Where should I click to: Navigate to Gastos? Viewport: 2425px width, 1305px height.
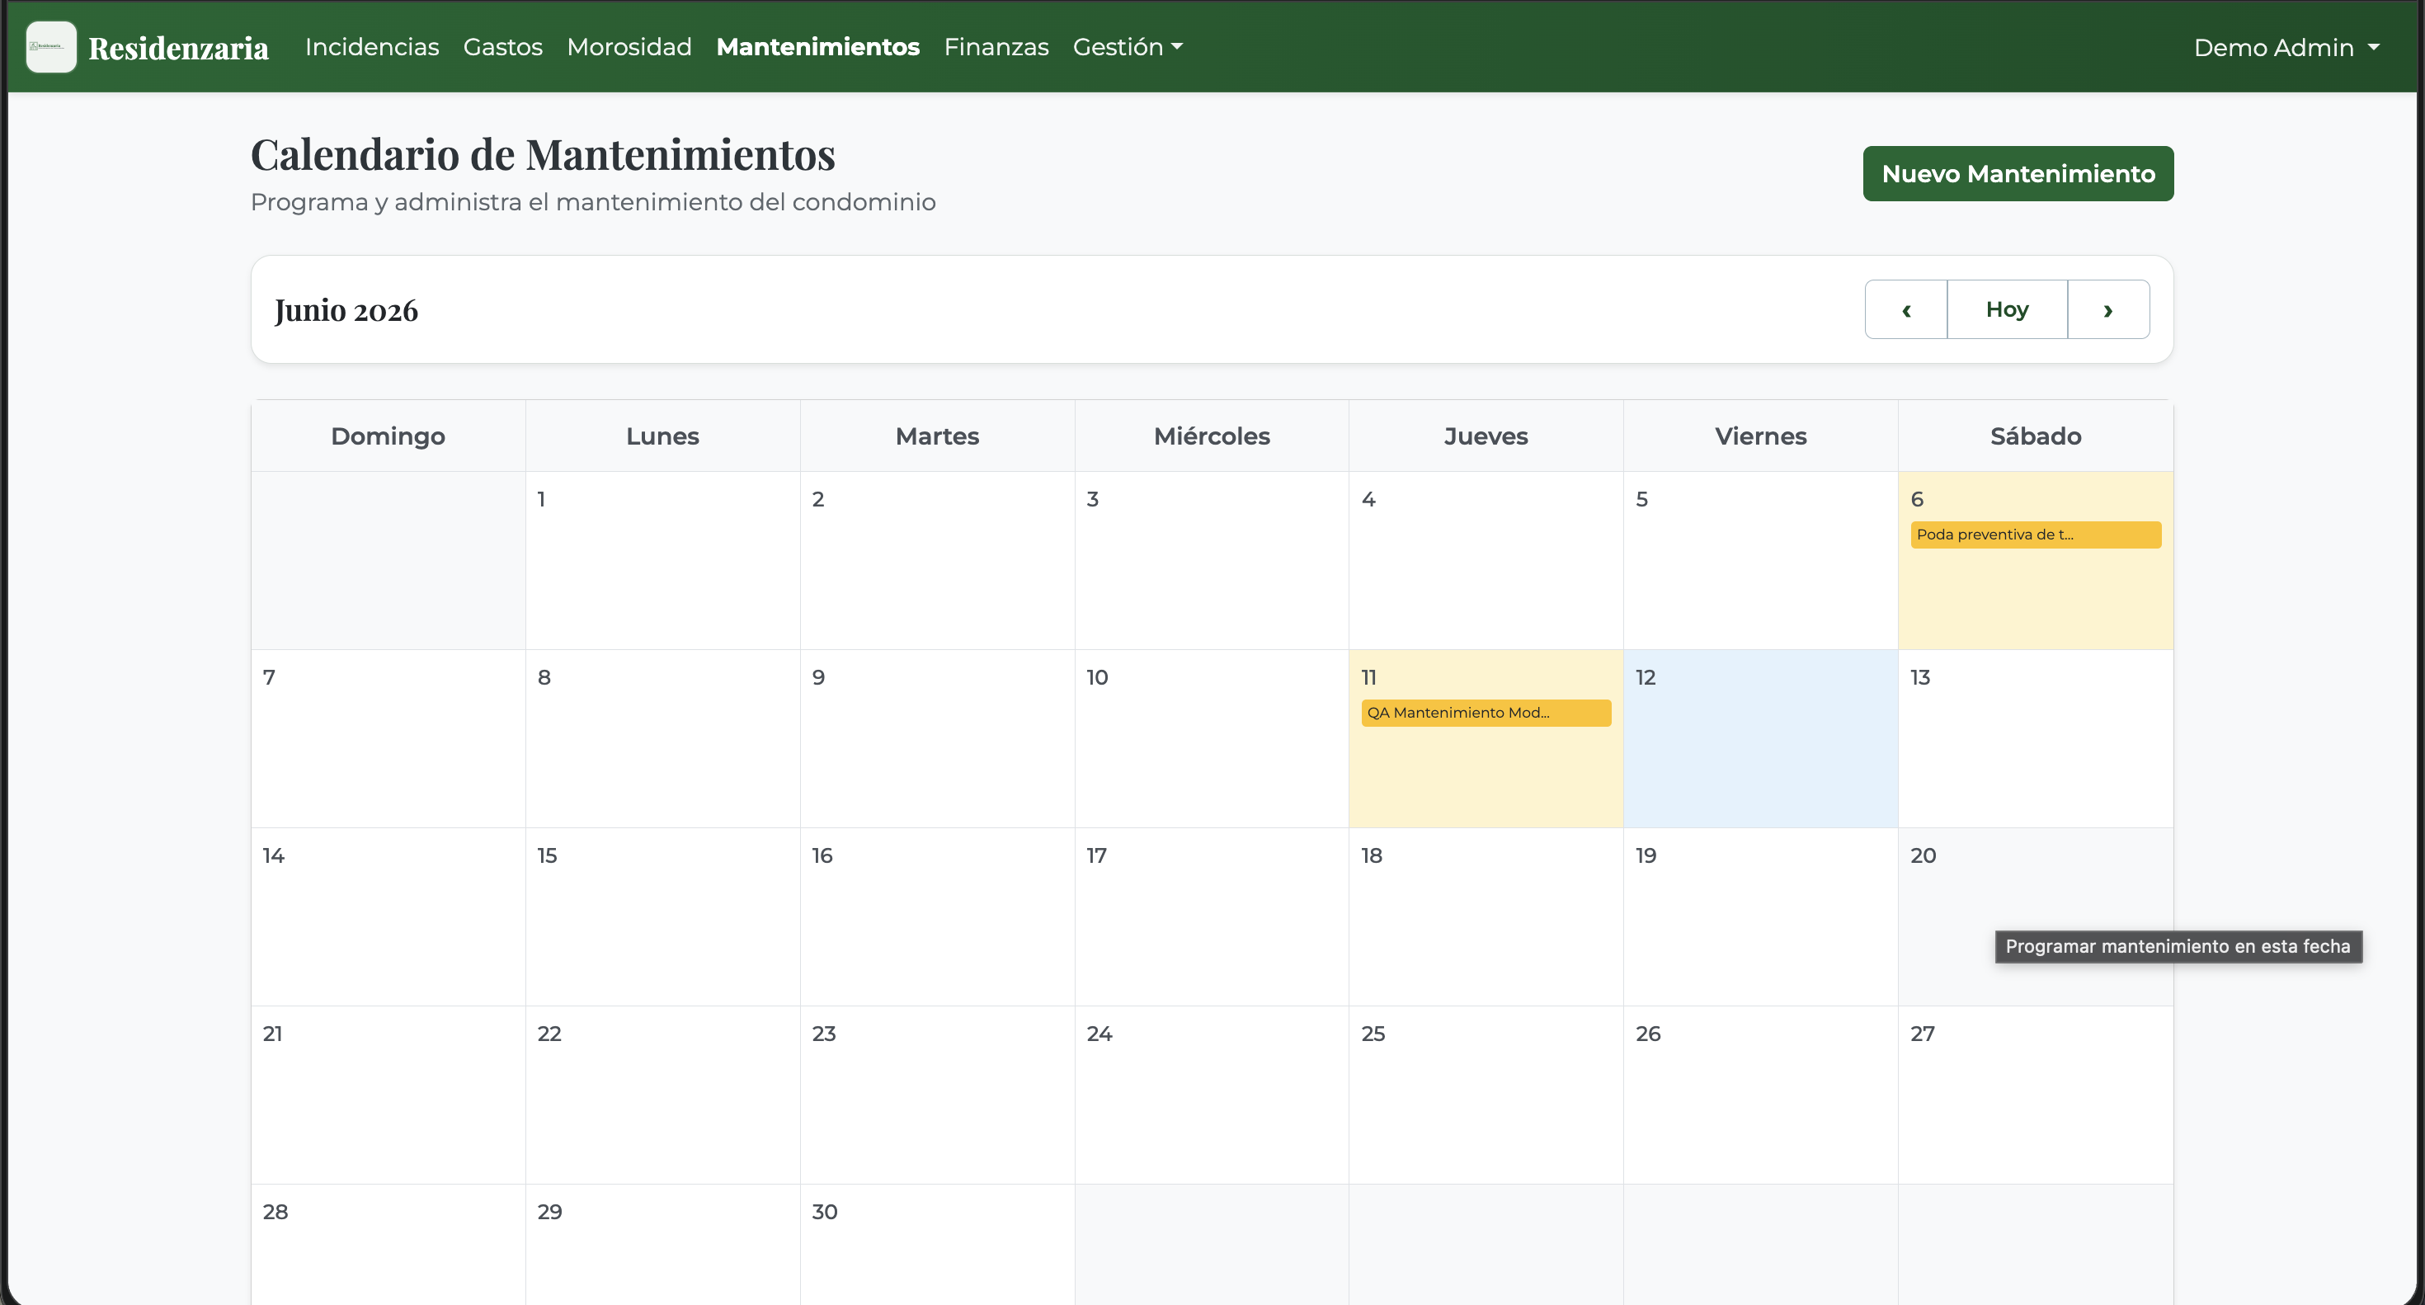(x=502, y=47)
